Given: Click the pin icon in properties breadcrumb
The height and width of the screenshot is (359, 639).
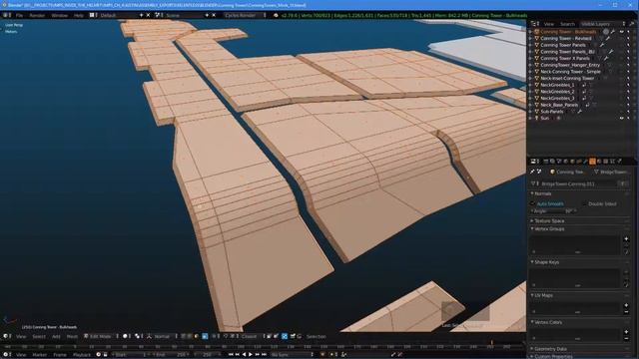Looking at the screenshot, I should tap(533, 172).
